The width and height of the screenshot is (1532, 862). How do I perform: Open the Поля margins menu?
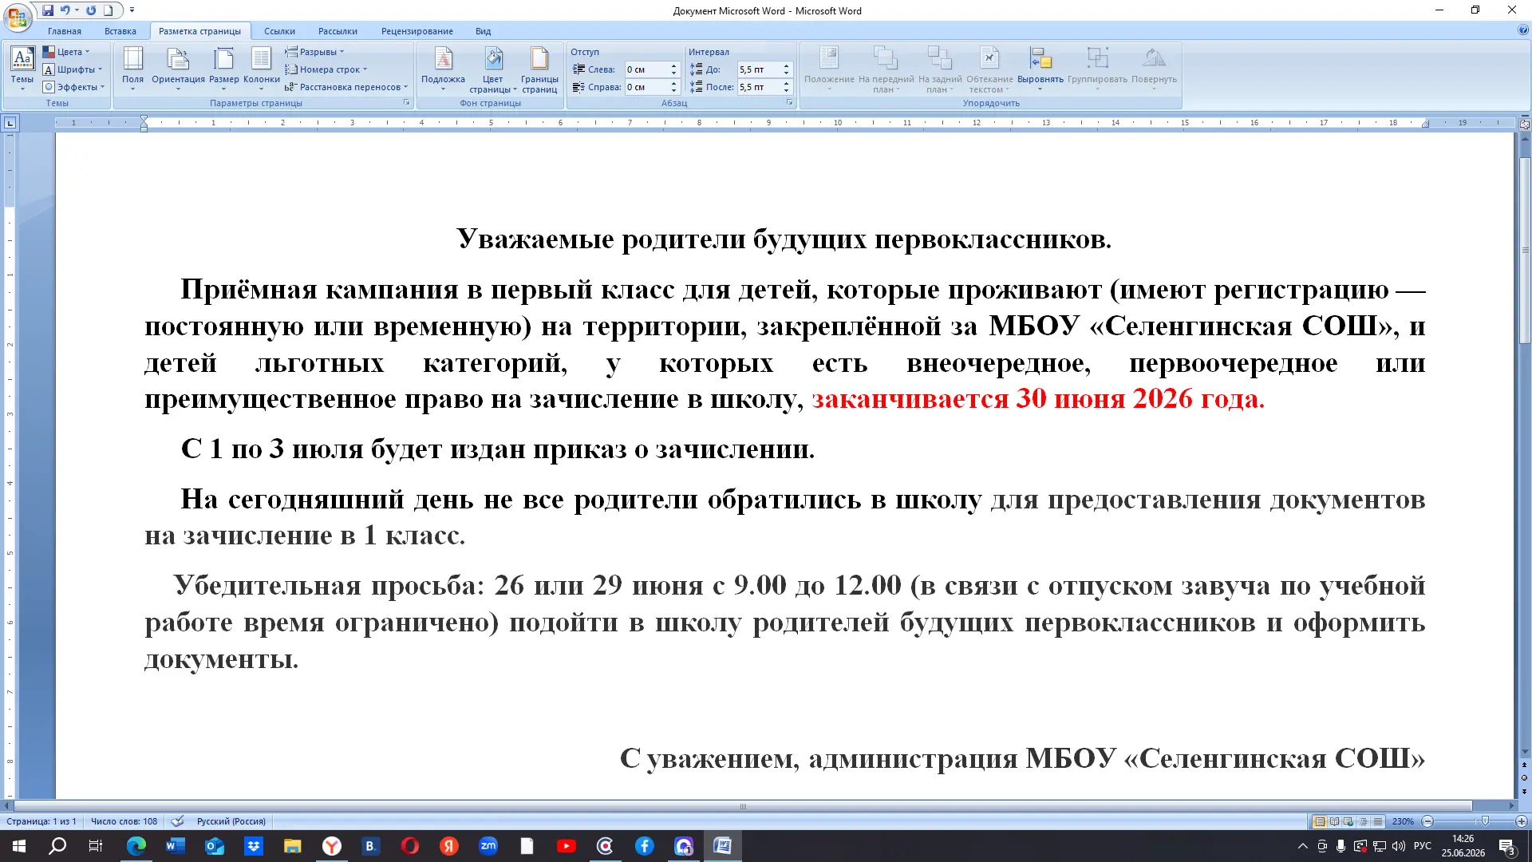pos(132,69)
